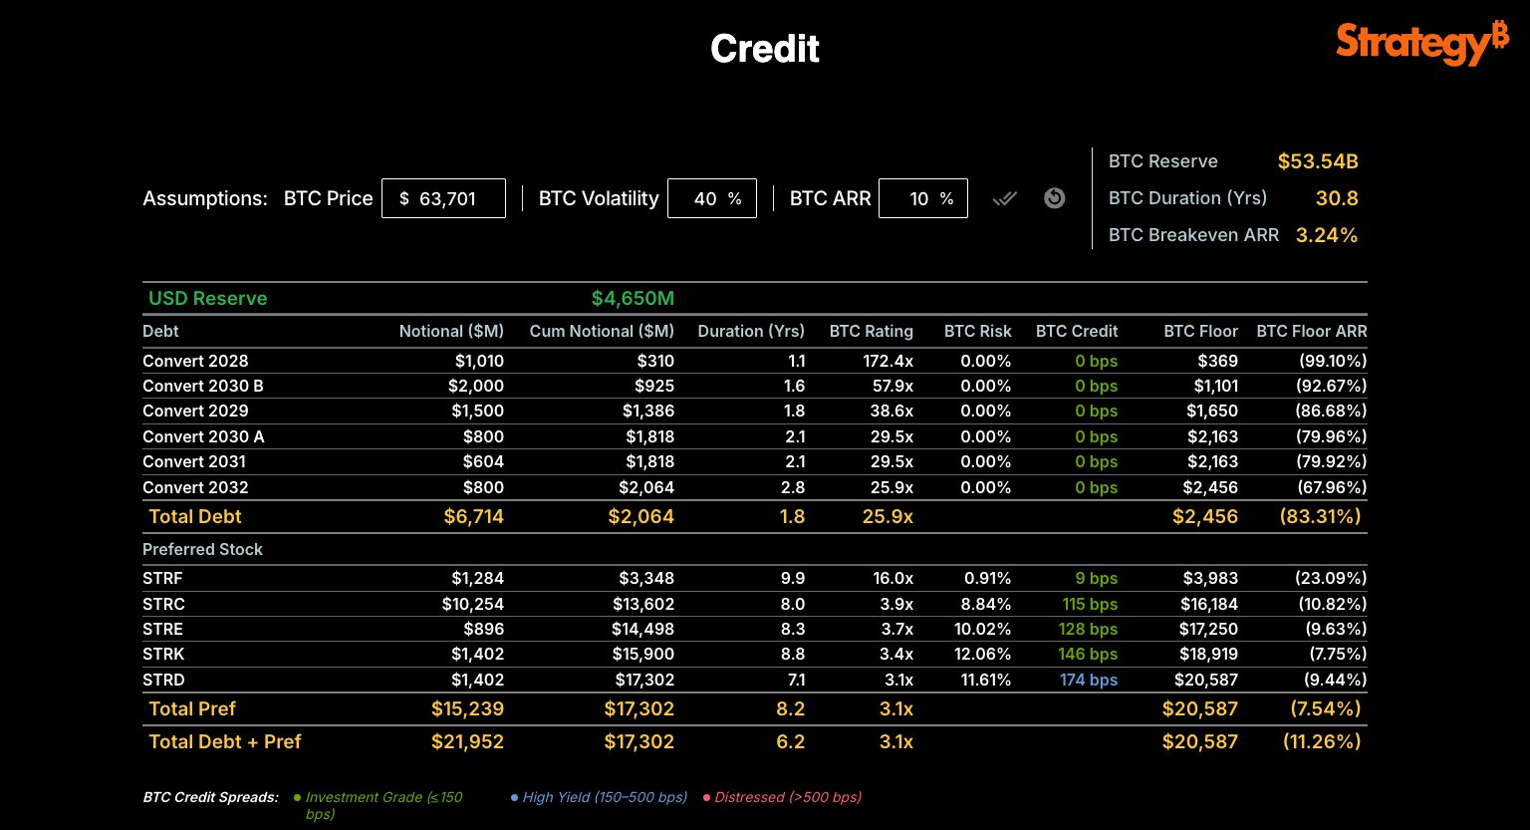1530x830 pixels.
Task: Click Convert 2032 BTC Floor ARR "(67.96%)"
Action: click(1331, 487)
